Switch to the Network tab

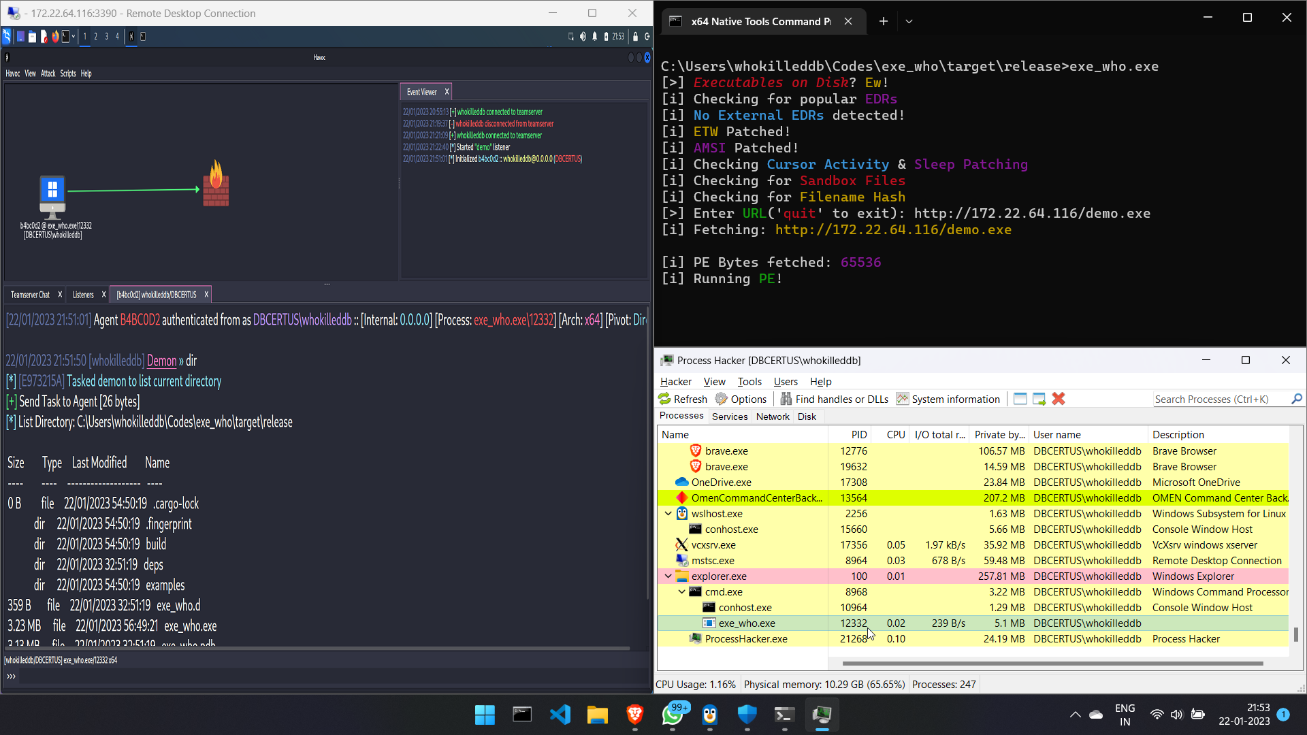[x=773, y=416]
